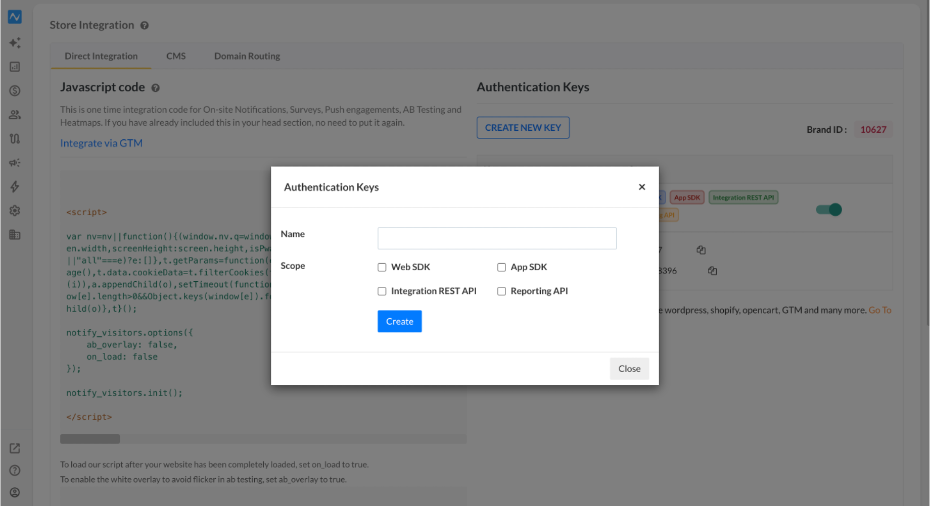930x506 pixels.
Task: Switch to the Direct Integration tab
Action: (x=101, y=56)
